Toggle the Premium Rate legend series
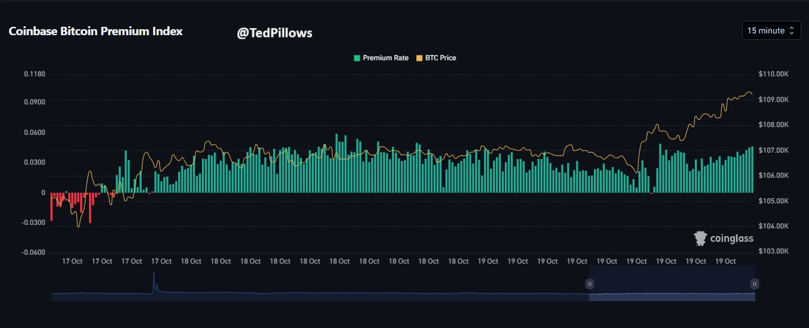 point(385,58)
